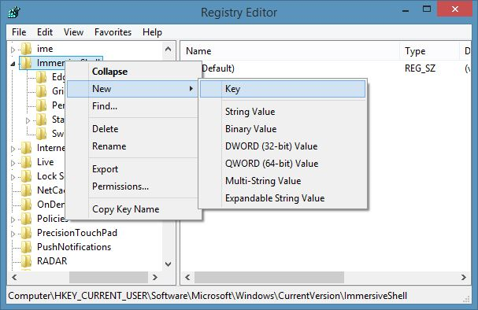
Task: Create a new String Value
Action: click(x=283, y=112)
